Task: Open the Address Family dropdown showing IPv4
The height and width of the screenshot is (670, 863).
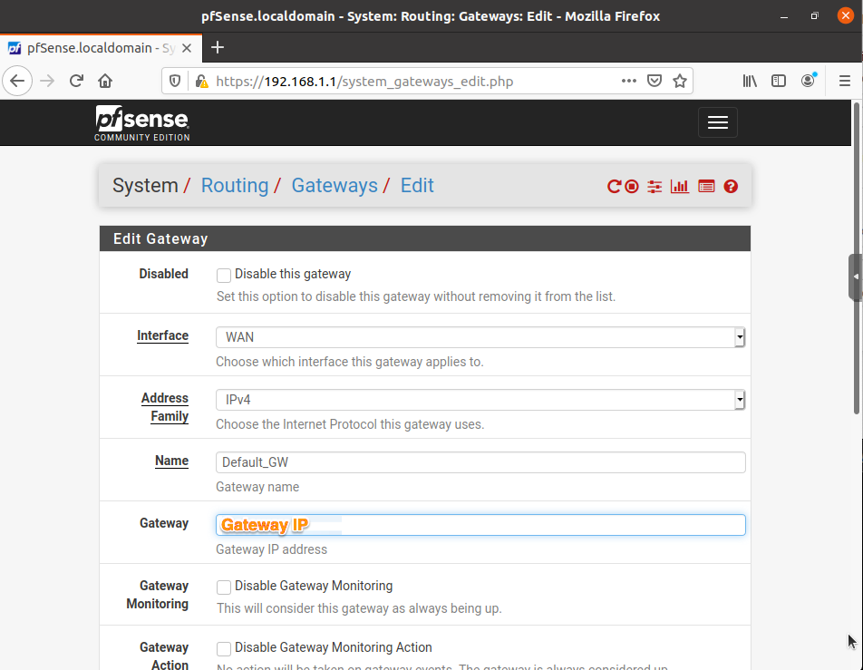Action: coord(480,399)
